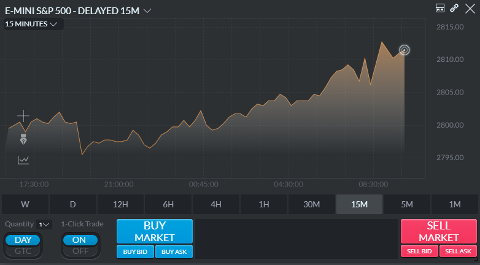Viewport: 480px width, 265px height.
Task: Switch to the 5M timeframe
Action: pyautogui.click(x=407, y=204)
